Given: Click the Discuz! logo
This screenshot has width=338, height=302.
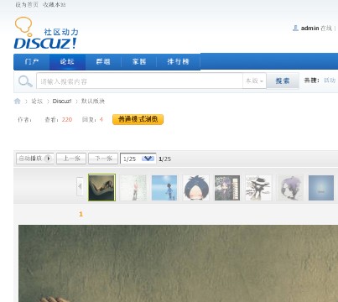Looking at the screenshot, I should 46,33.
